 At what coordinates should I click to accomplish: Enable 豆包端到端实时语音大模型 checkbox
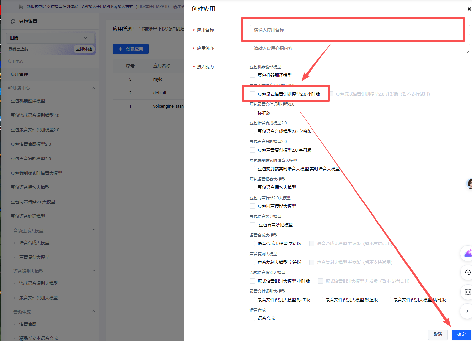(x=252, y=169)
